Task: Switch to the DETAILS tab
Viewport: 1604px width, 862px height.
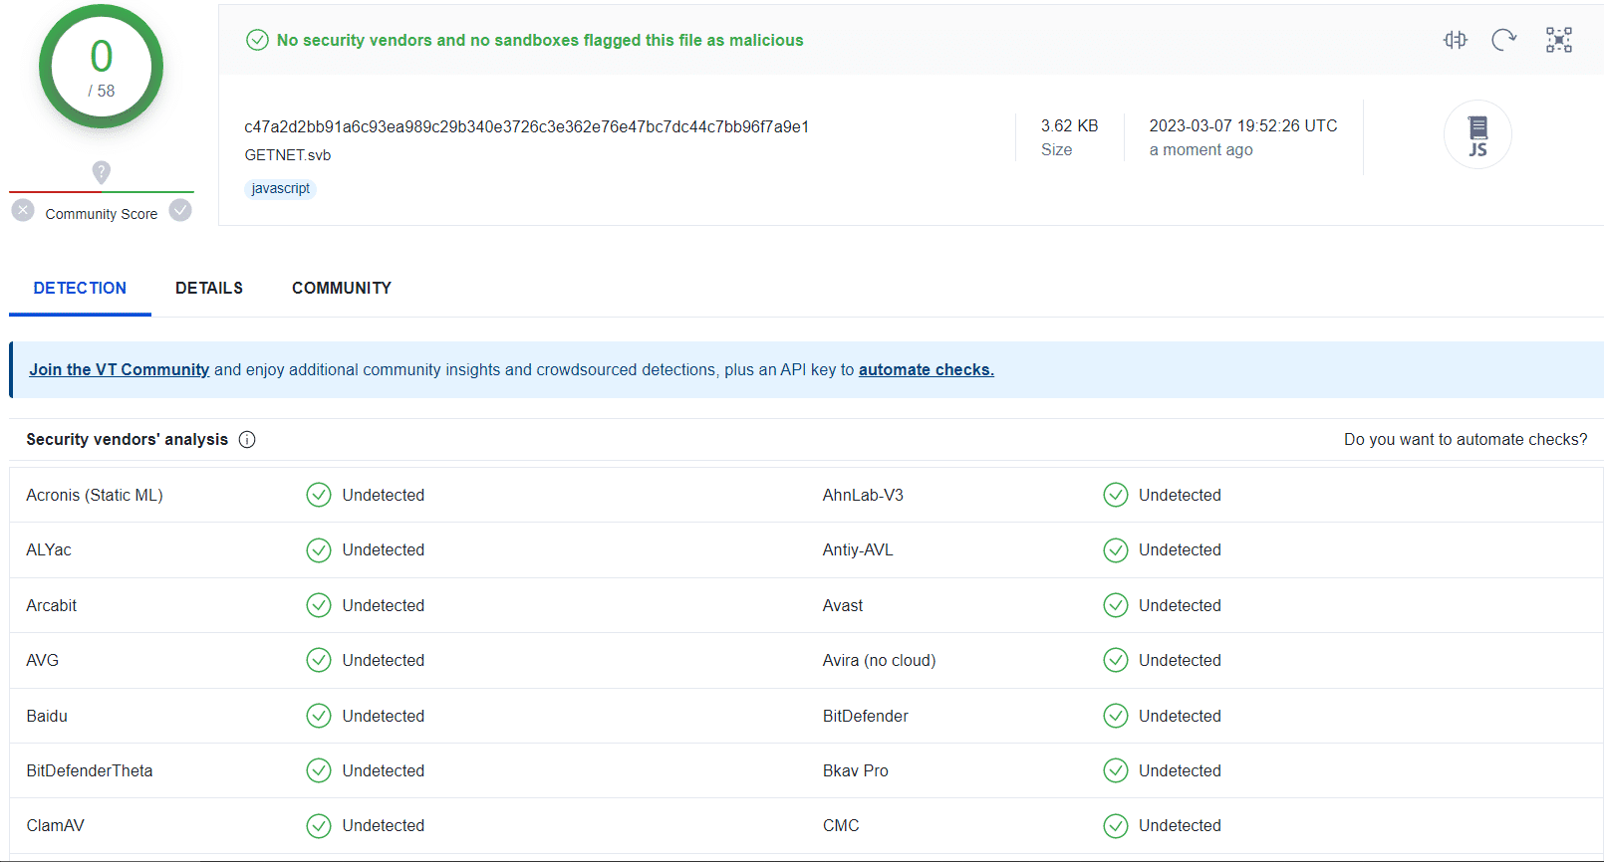Action: (209, 289)
